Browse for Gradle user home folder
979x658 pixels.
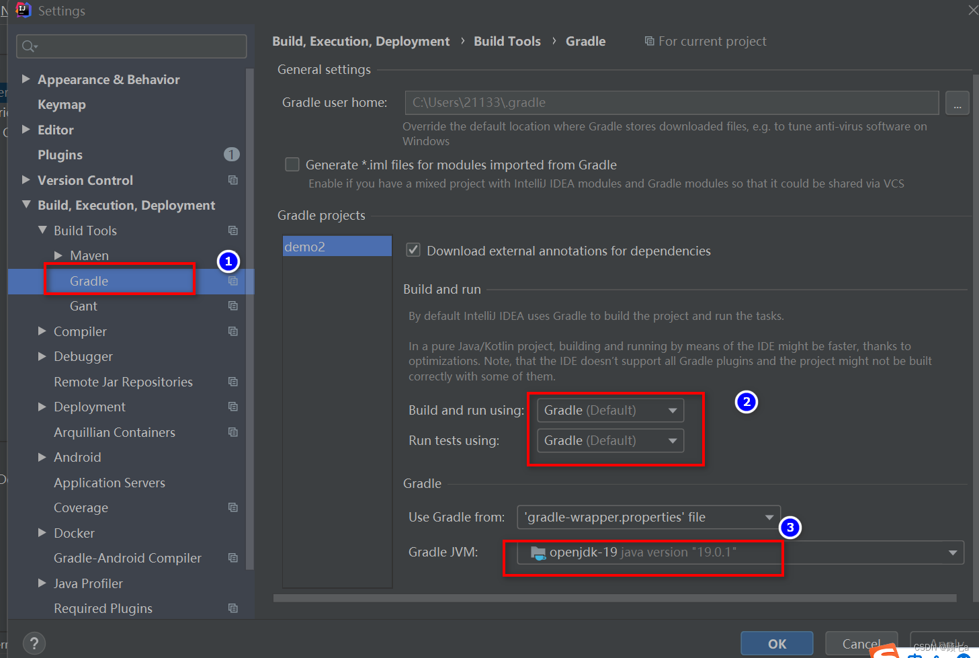(957, 103)
